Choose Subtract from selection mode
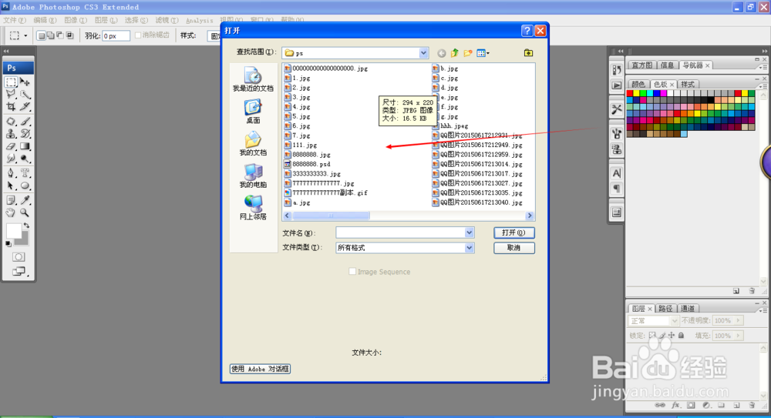The height and width of the screenshot is (418, 771). [x=60, y=35]
